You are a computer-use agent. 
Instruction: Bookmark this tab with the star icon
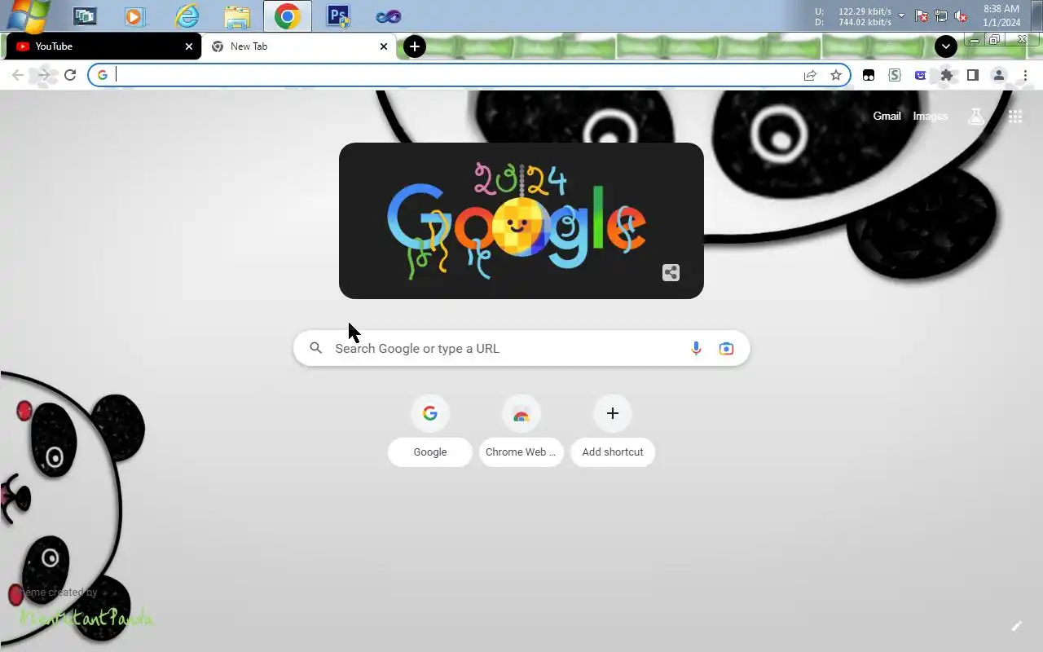pos(836,75)
